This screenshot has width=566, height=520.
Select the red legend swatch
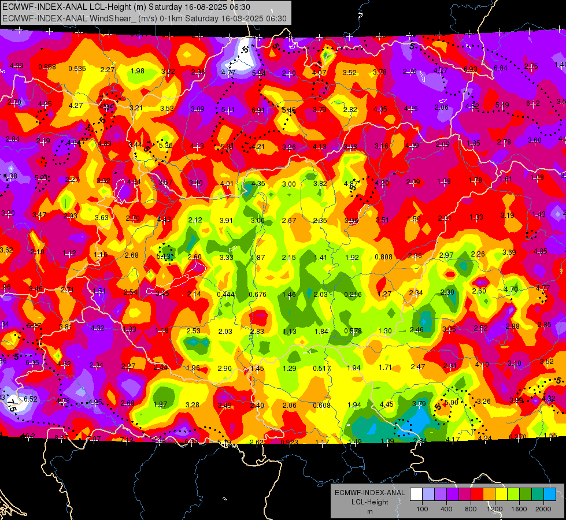pos(477,494)
